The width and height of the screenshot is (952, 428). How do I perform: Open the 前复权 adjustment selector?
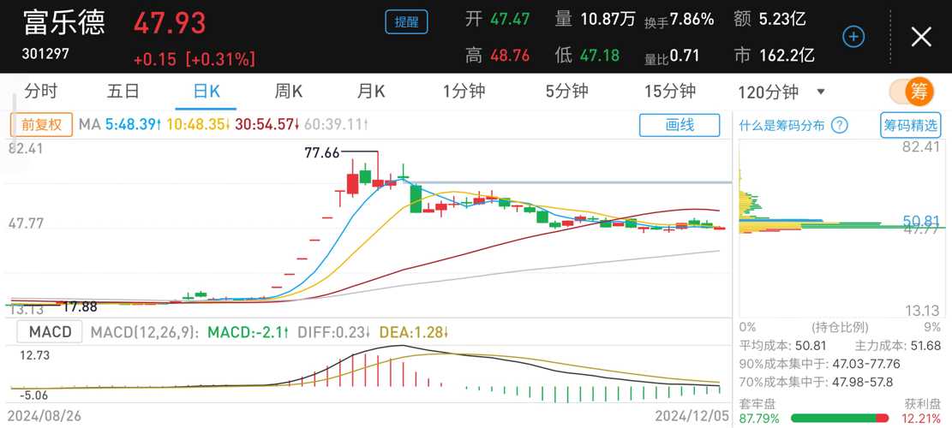coord(41,125)
